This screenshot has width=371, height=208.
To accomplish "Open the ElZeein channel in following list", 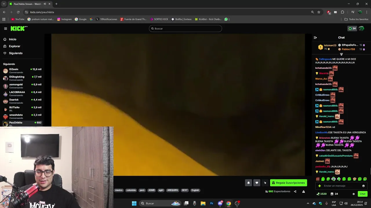I will 22,70.
